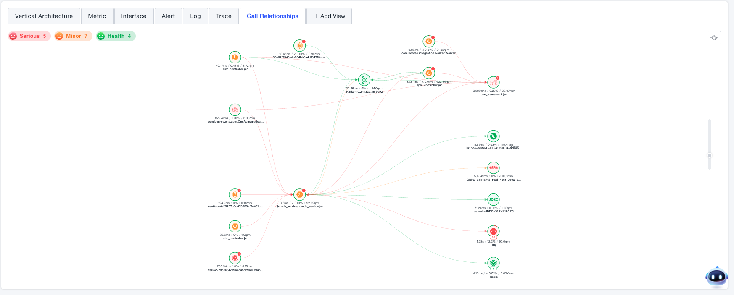This screenshot has height=295, width=734.
Task: Click the recenter graph view button
Action: [714, 38]
